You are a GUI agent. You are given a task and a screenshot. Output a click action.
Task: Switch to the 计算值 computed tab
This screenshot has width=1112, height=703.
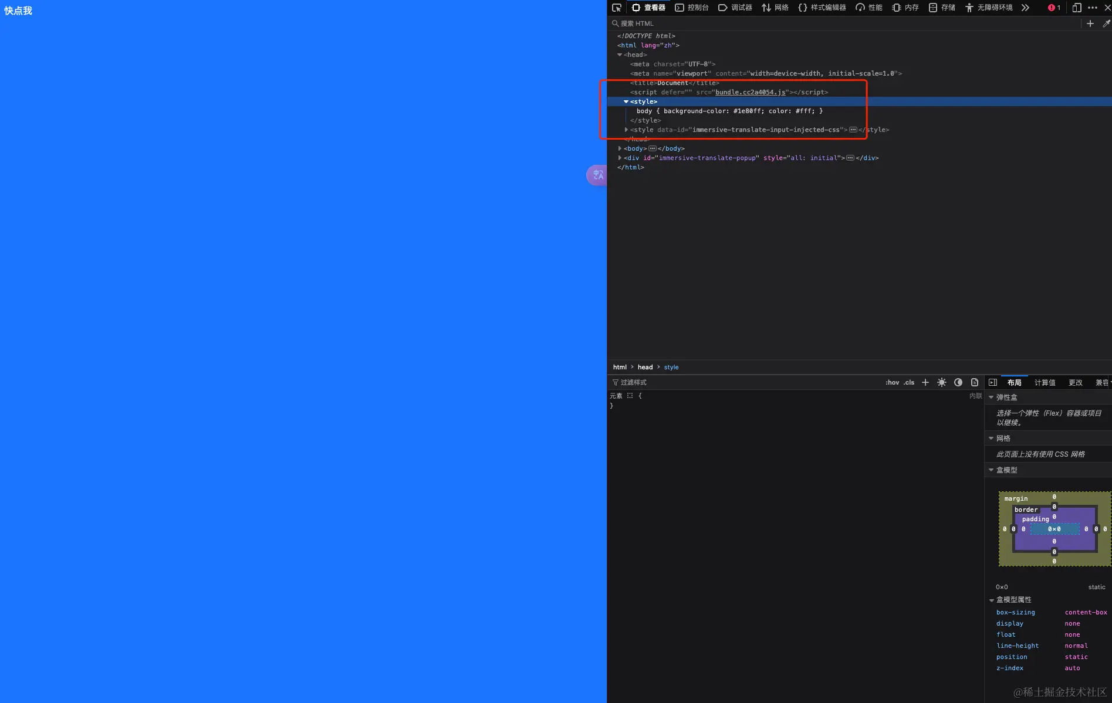tap(1045, 382)
